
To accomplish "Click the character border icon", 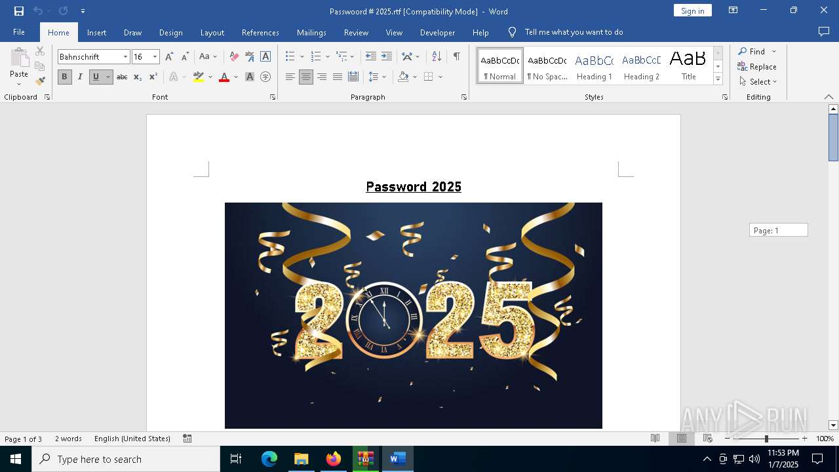I will click(x=265, y=56).
